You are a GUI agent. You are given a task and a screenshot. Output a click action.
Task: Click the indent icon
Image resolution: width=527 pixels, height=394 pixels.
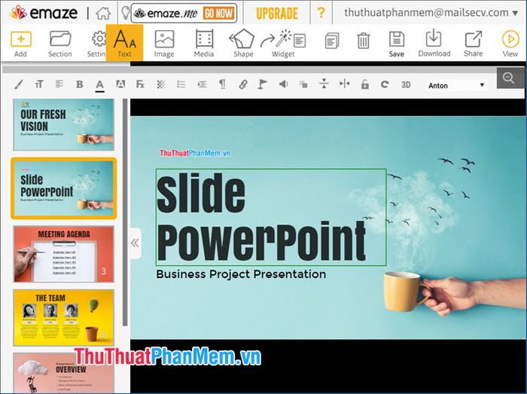point(202,84)
